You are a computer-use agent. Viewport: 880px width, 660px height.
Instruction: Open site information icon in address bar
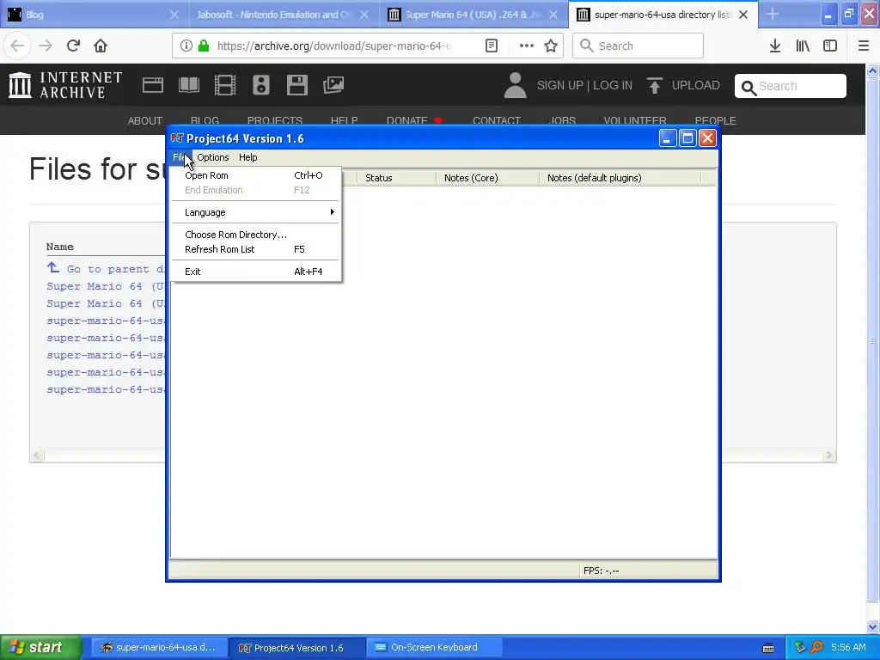click(x=186, y=46)
